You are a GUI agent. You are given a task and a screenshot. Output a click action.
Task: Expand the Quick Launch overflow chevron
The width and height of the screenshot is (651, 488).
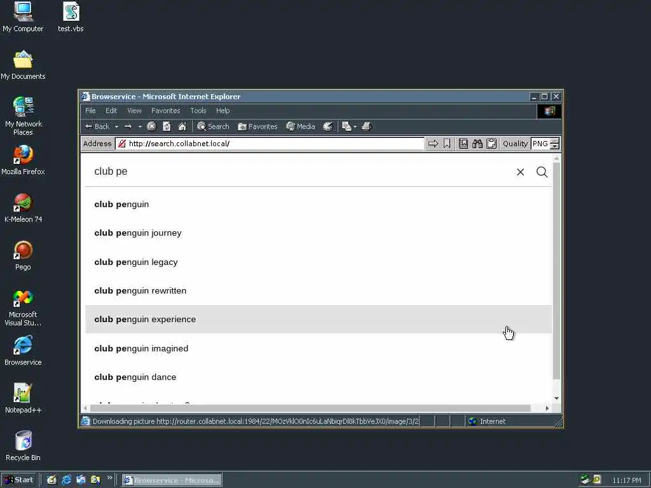(109, 478)
